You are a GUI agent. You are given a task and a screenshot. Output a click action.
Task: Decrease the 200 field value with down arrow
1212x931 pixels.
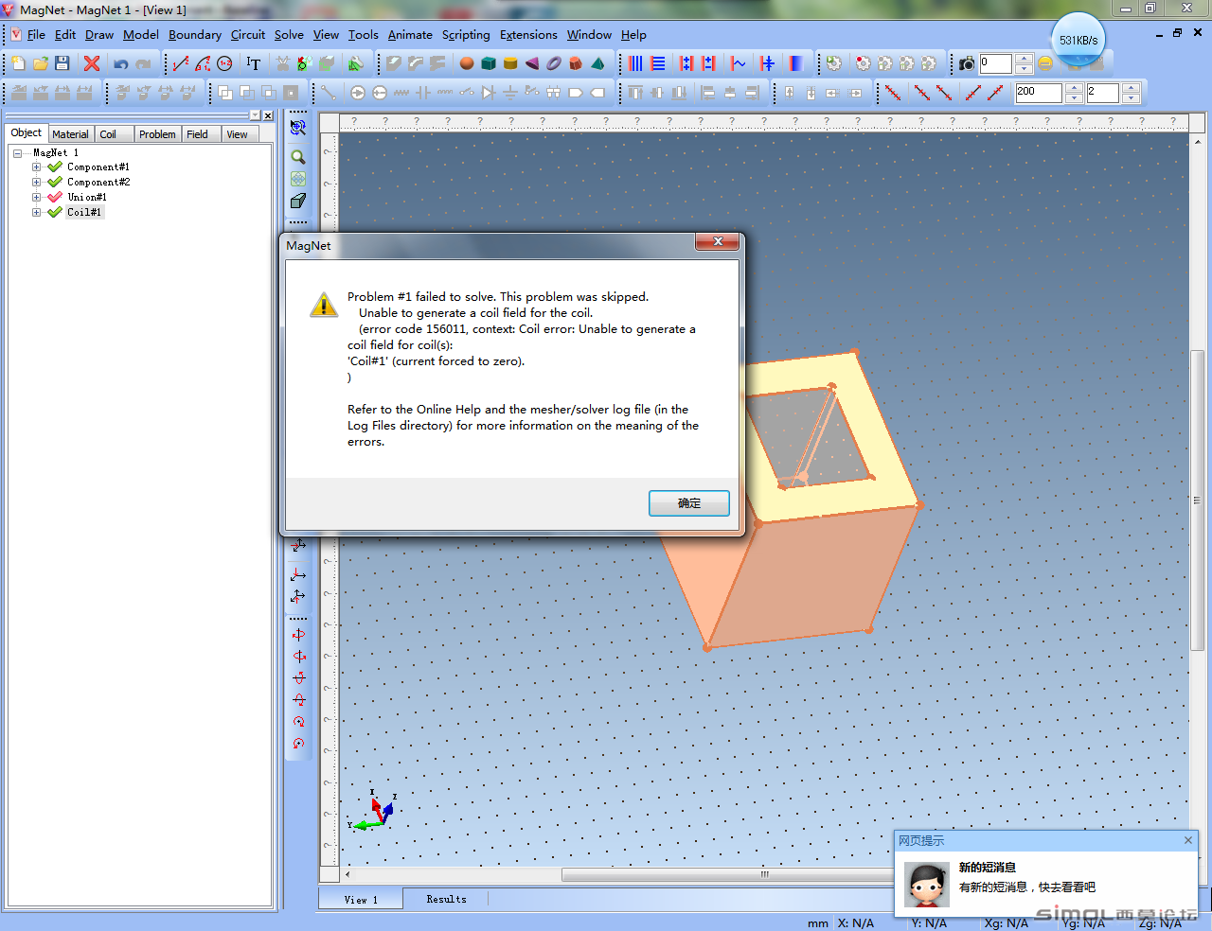(x=1074, y=97)
